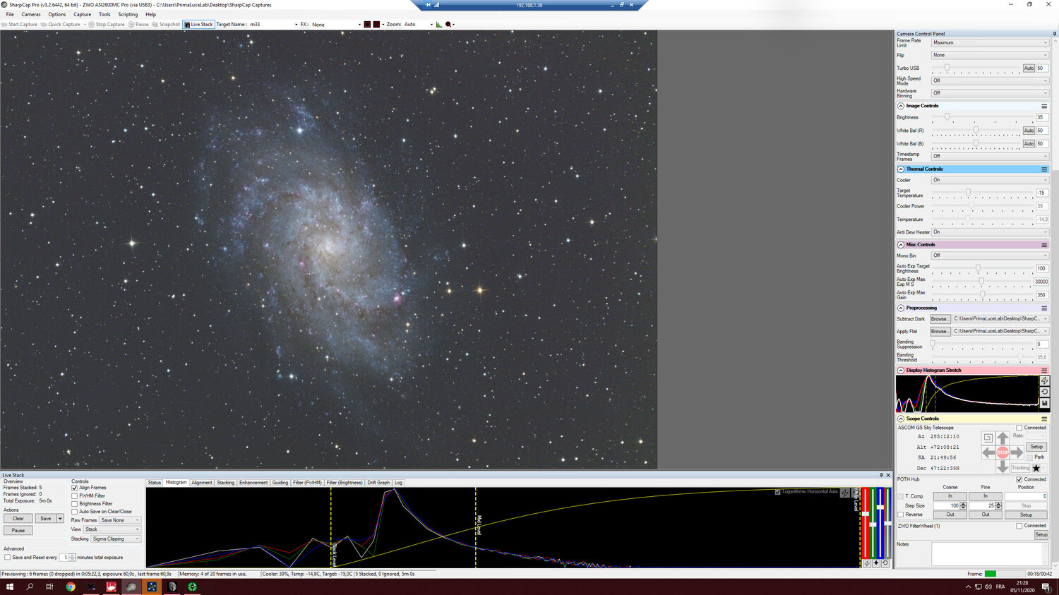Click into the Notes text box

pos(990,554)
